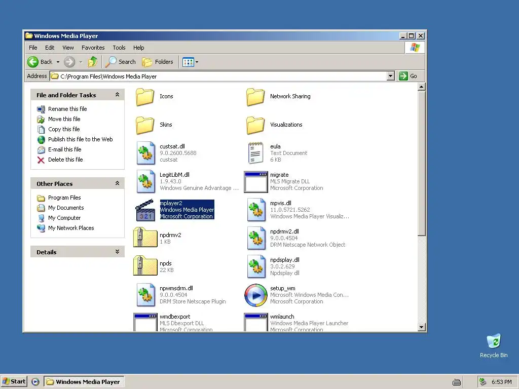The height and width of the screenshot is (389, 519).
Task: Click the scrollbar up arrow
Action: pos(421,87)
